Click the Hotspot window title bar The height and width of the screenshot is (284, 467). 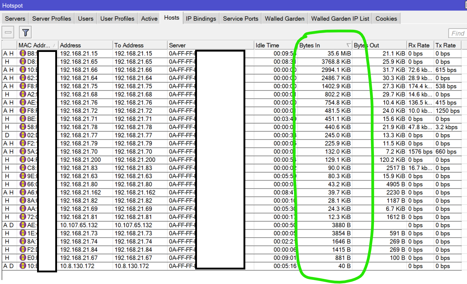tap(233, 5)
